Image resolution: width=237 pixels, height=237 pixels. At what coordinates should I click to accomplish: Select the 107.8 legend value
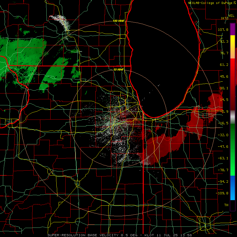coord(223,29)
